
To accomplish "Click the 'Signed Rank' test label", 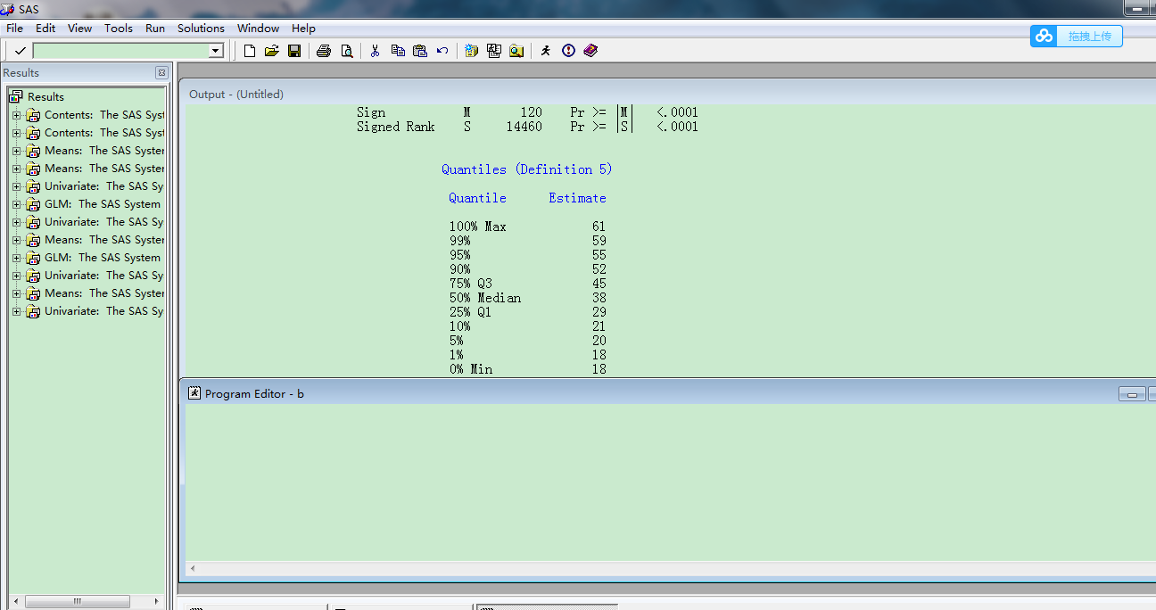I will click(395, 127).
